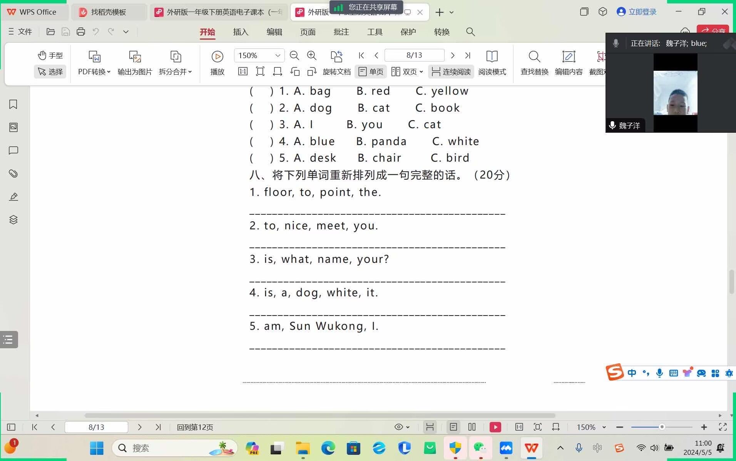Image resolution: width=736 pixels, height=461 pixels.
Task: Open the Annotate (批注) ribbon tab
Action: click(x=341, y=32)
